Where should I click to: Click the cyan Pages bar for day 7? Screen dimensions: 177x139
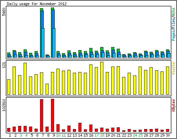pyautogui.click(x=43, y=43)
